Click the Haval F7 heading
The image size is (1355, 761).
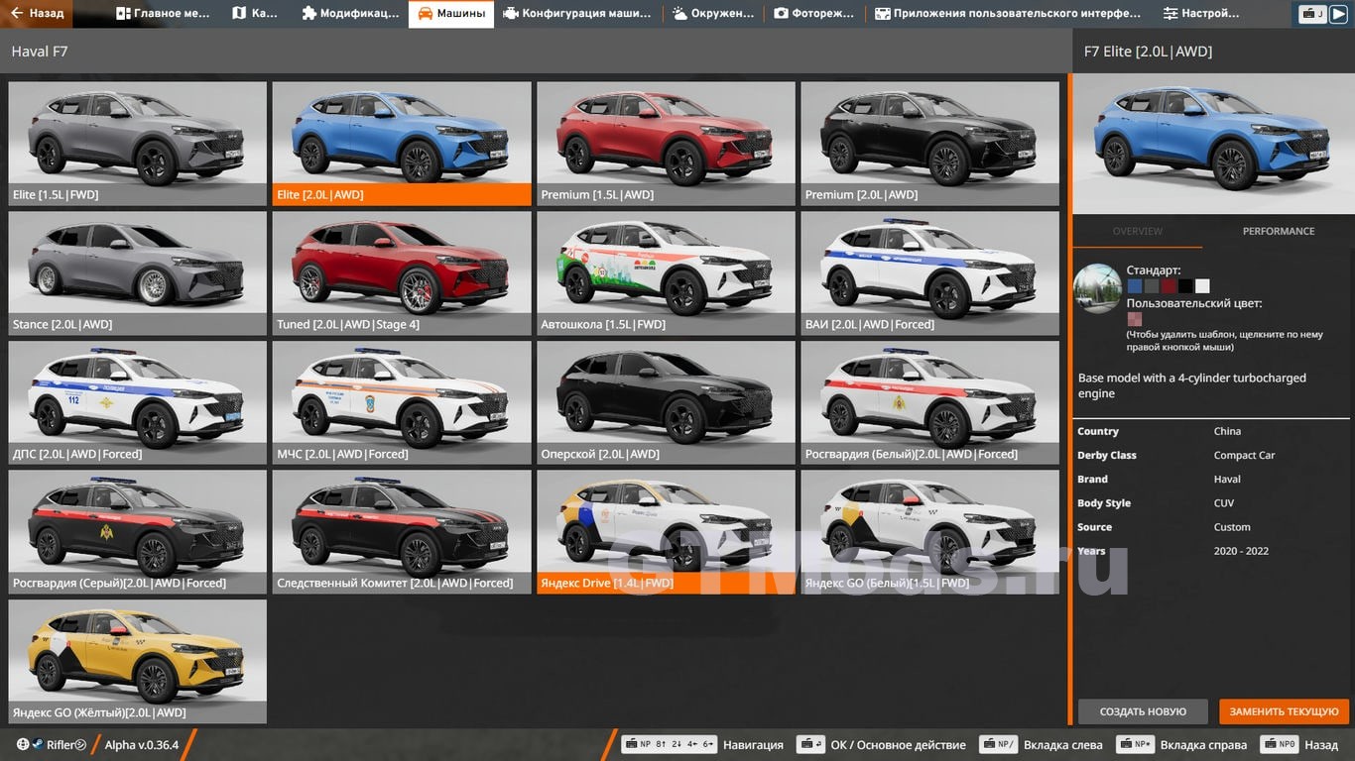pyautogui.click(x=40, y=51)
